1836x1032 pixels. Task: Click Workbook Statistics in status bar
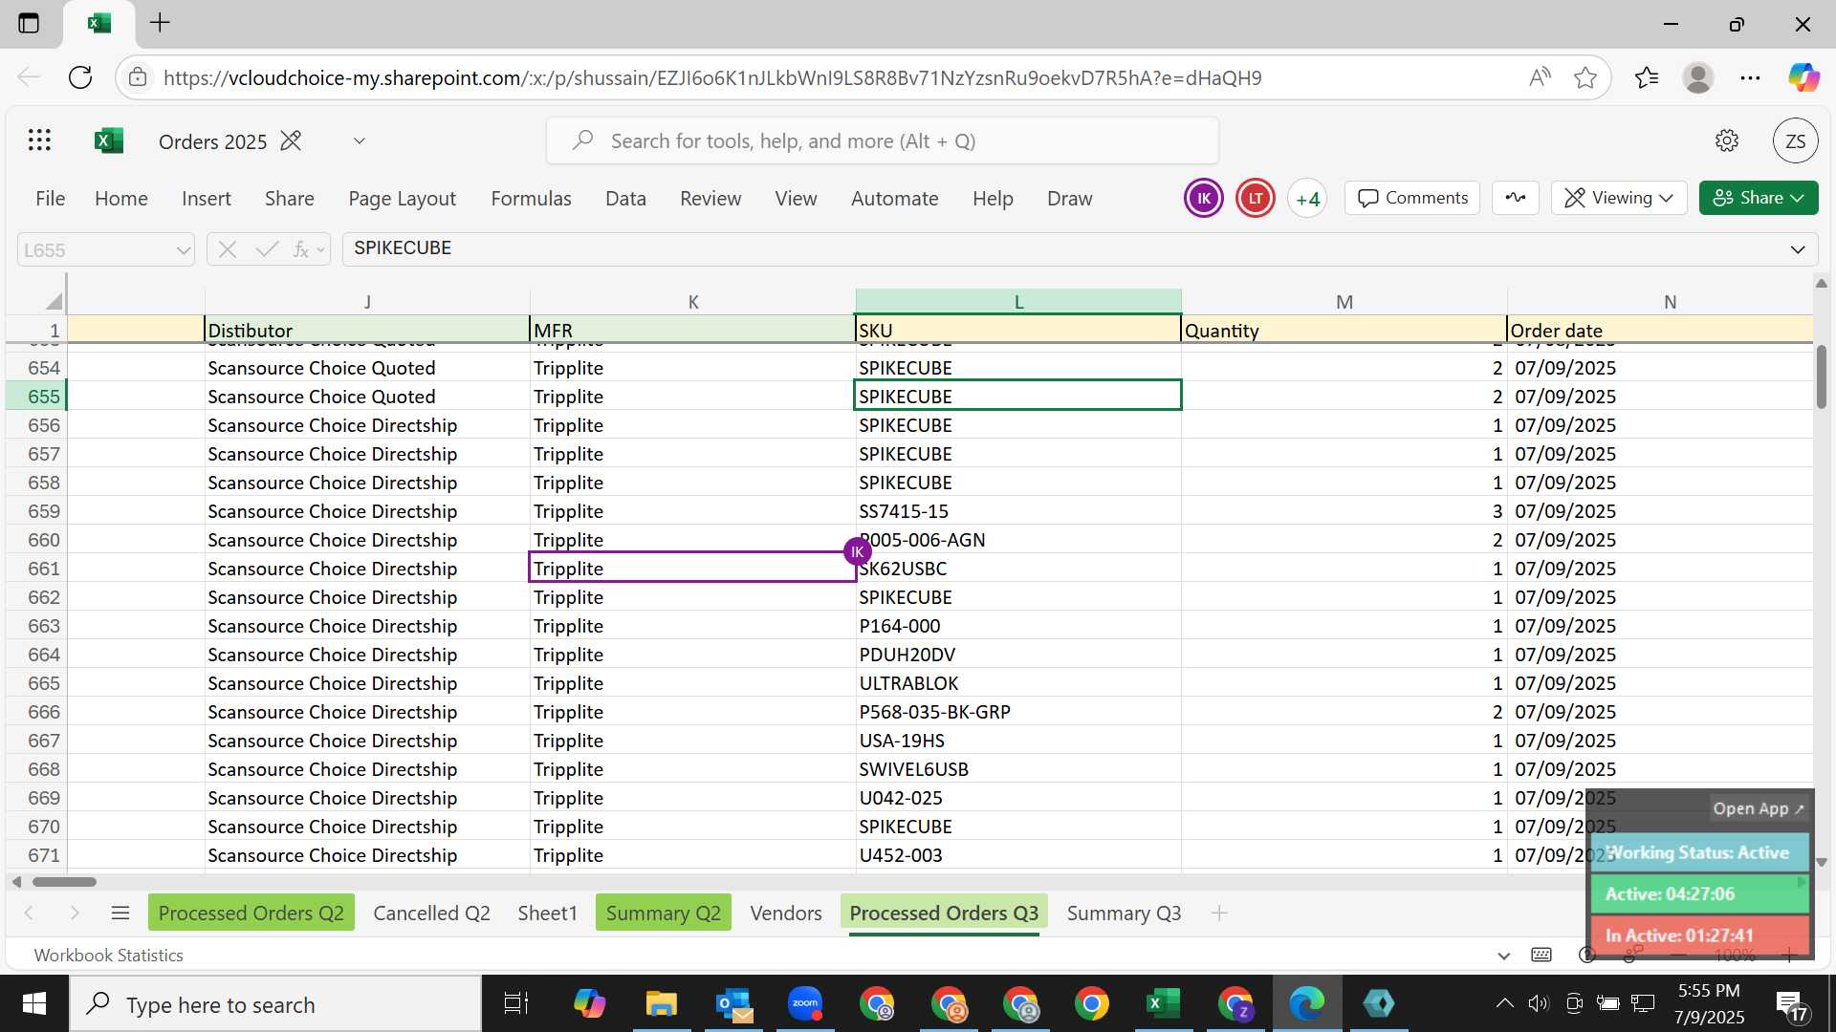click(108, 955)
